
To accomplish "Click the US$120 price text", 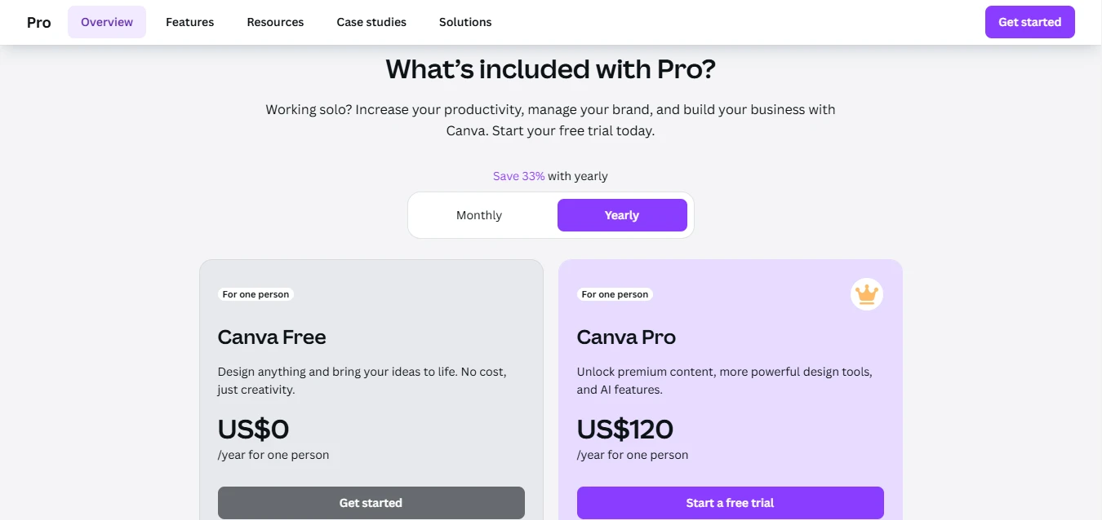I will click(625, 429).
